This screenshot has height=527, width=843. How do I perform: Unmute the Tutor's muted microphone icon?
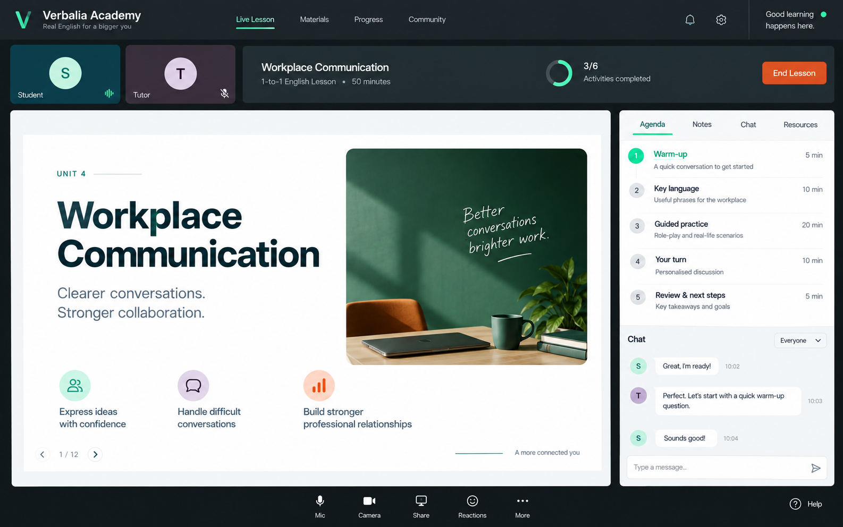click(x=225, y=93)
